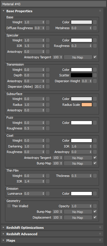
Task: Click the Transmission Weight map slot button
Action: click(x=48, y=69)
